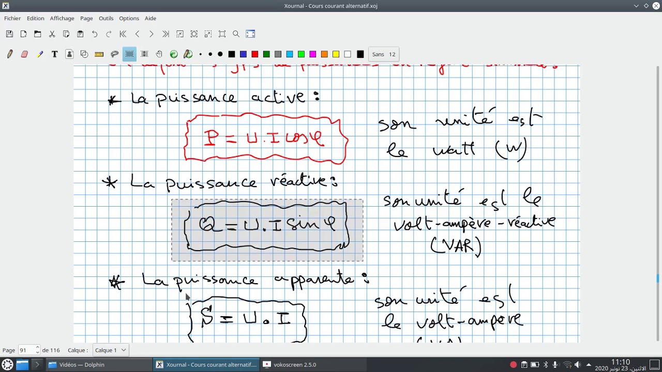662x372 pixels.
Task: Open the KDE application launcher
Action: [7, 365]
